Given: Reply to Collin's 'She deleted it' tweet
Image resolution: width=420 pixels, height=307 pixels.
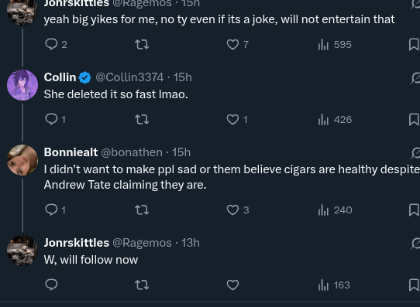Looking at the screenshot, I should tap(56, 119).
